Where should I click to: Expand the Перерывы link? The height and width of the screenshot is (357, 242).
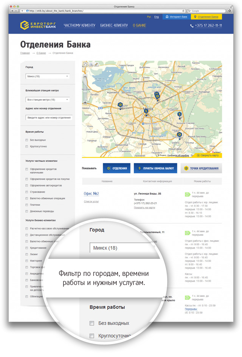click(x=191, y=309)
